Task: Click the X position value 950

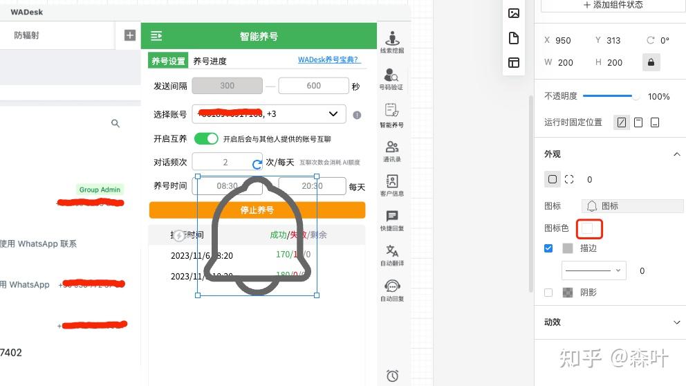Action: pos(563,40)
